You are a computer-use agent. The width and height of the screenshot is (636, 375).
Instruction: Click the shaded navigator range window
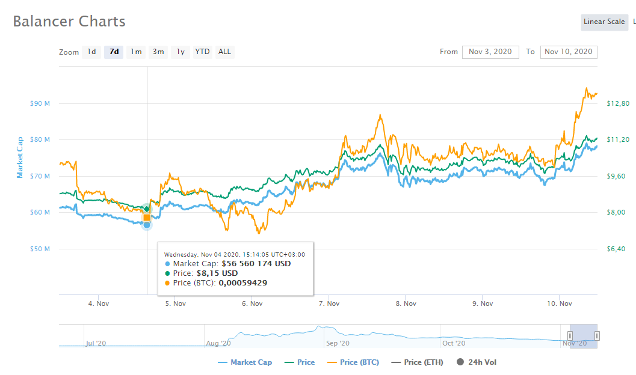click(583, 336)
